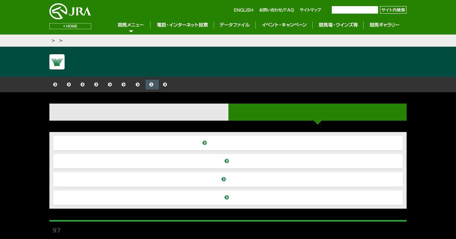Open the topmost white link row
Viewport: 456px width, 239px height.
pos(228,143)
